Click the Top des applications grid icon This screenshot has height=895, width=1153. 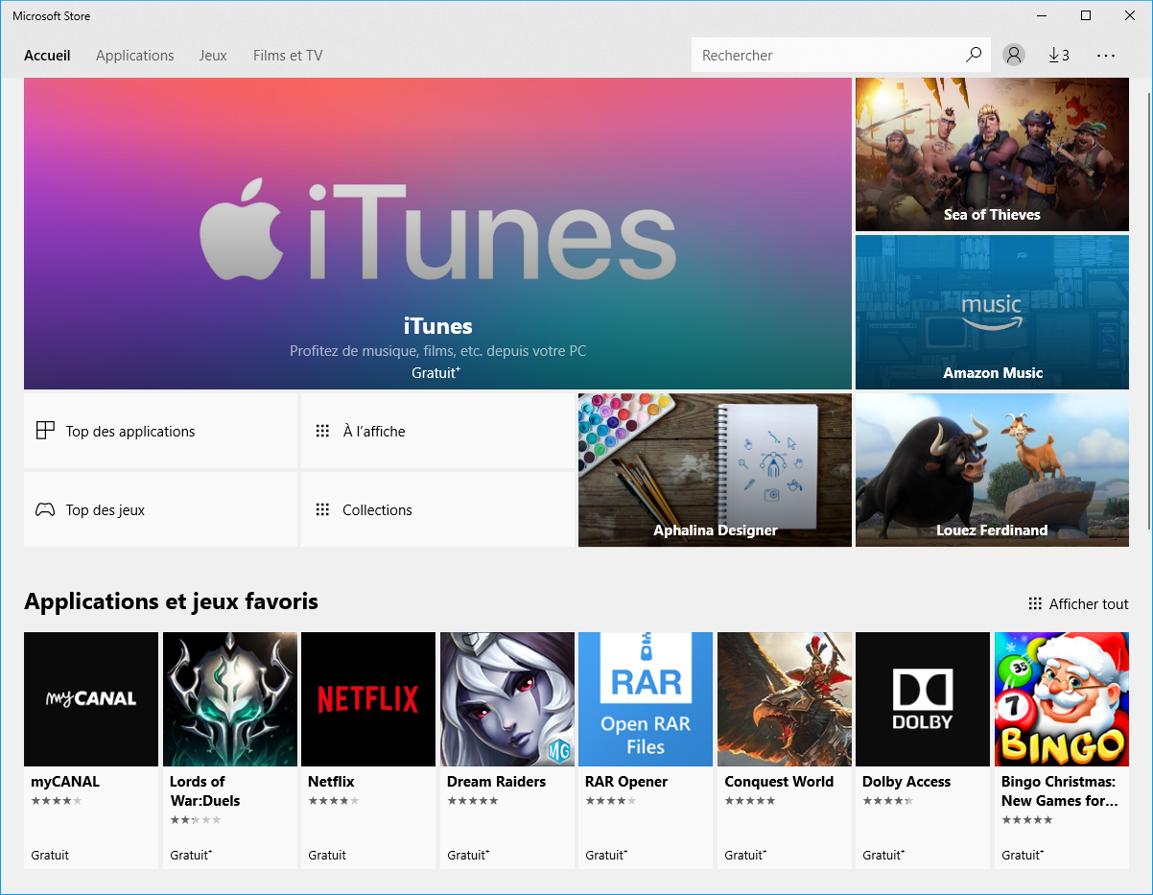point(45,431)
